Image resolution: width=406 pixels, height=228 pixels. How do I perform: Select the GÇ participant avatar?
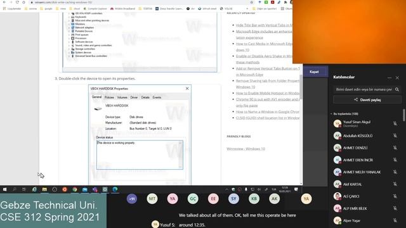point(193,199)
